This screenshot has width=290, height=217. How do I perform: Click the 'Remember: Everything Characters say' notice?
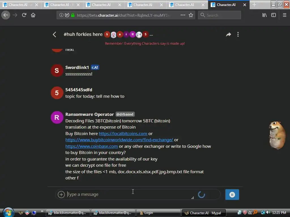click(x=145, y=44)
